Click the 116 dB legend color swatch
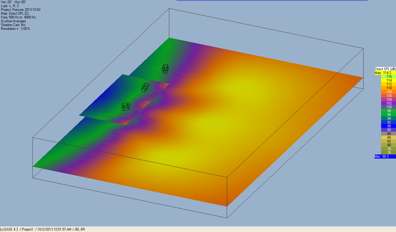This screenshot has width=396, height=232. pyautogui.click(x=389, y=76)
